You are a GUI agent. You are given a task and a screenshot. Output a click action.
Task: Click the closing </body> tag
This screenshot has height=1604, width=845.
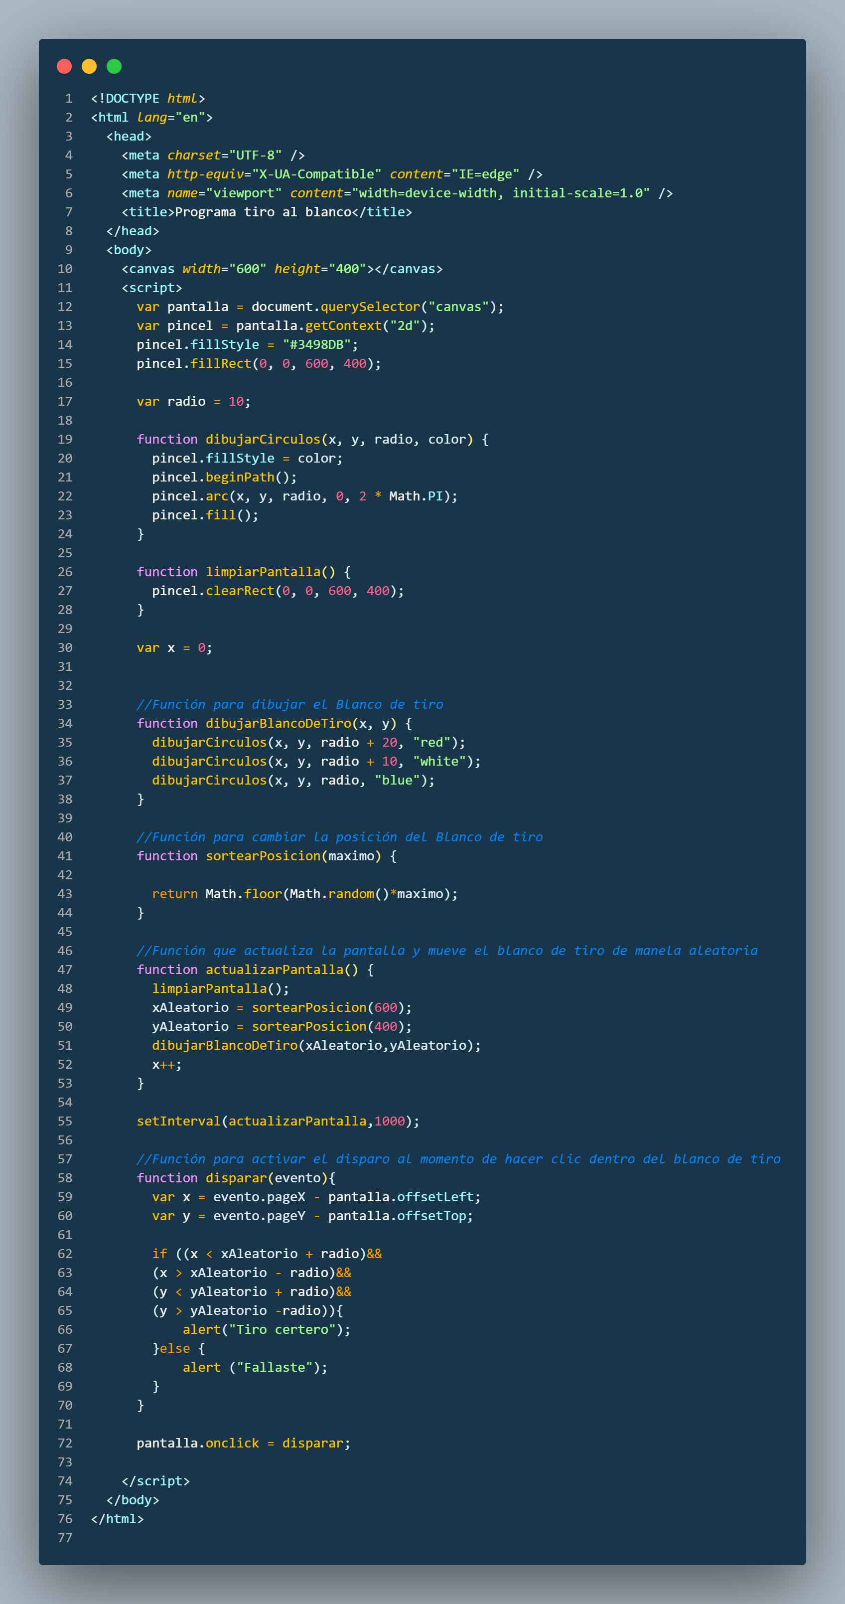click(x=133, y=1499)
